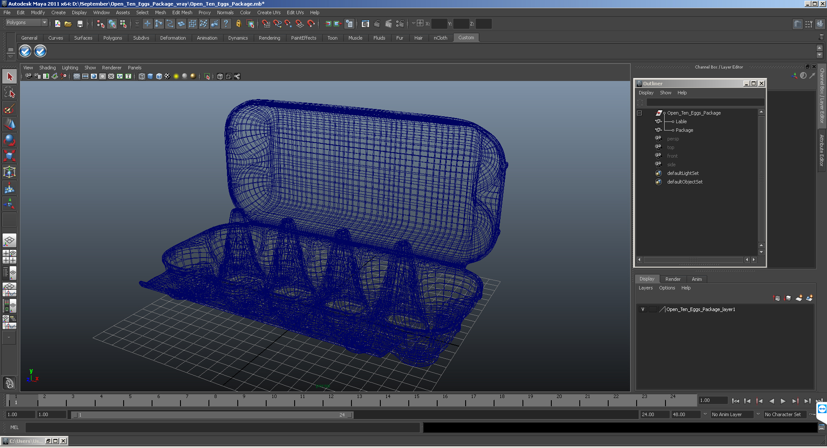The width and height of the screenshot is (827, 448).
Task: Switch to the Polygons shelf tab
Action: pos(112,38)
